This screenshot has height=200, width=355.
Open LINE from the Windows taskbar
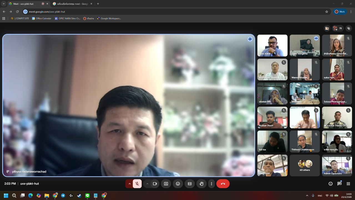tap(88, 196)
